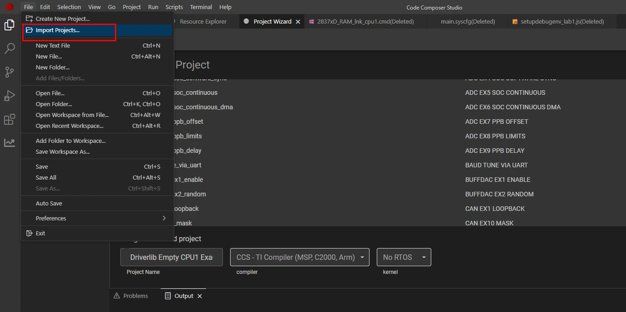Click Exit menu entry
The image size is (626, 312).
[x=97, y=233]
